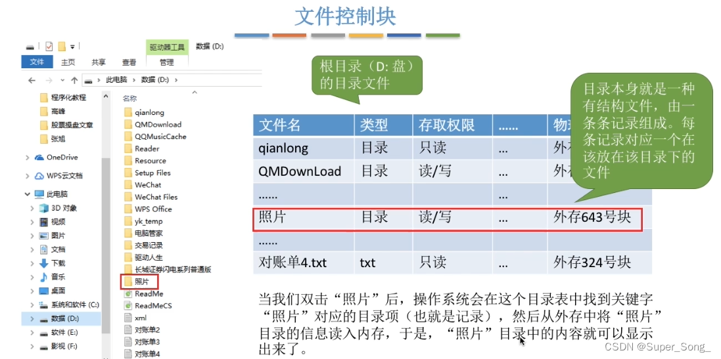Open the 文件 ribbon tab
Image resolution: width=721 pixels, height=359 pixels.
pyautogui.click(x=37, y=62)
